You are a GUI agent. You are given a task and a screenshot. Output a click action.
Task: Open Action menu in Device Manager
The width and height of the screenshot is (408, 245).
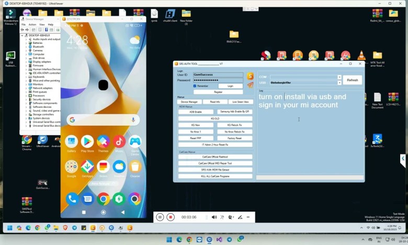(x=32, y=24)
